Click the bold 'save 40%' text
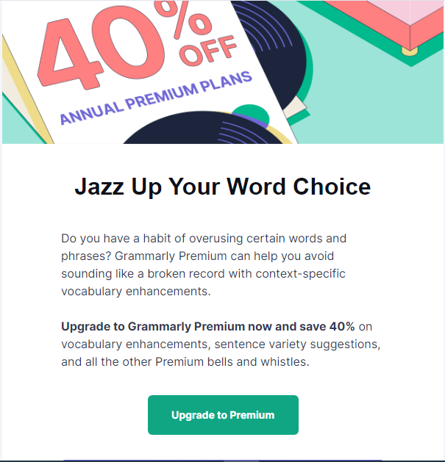 pos(327,326)
